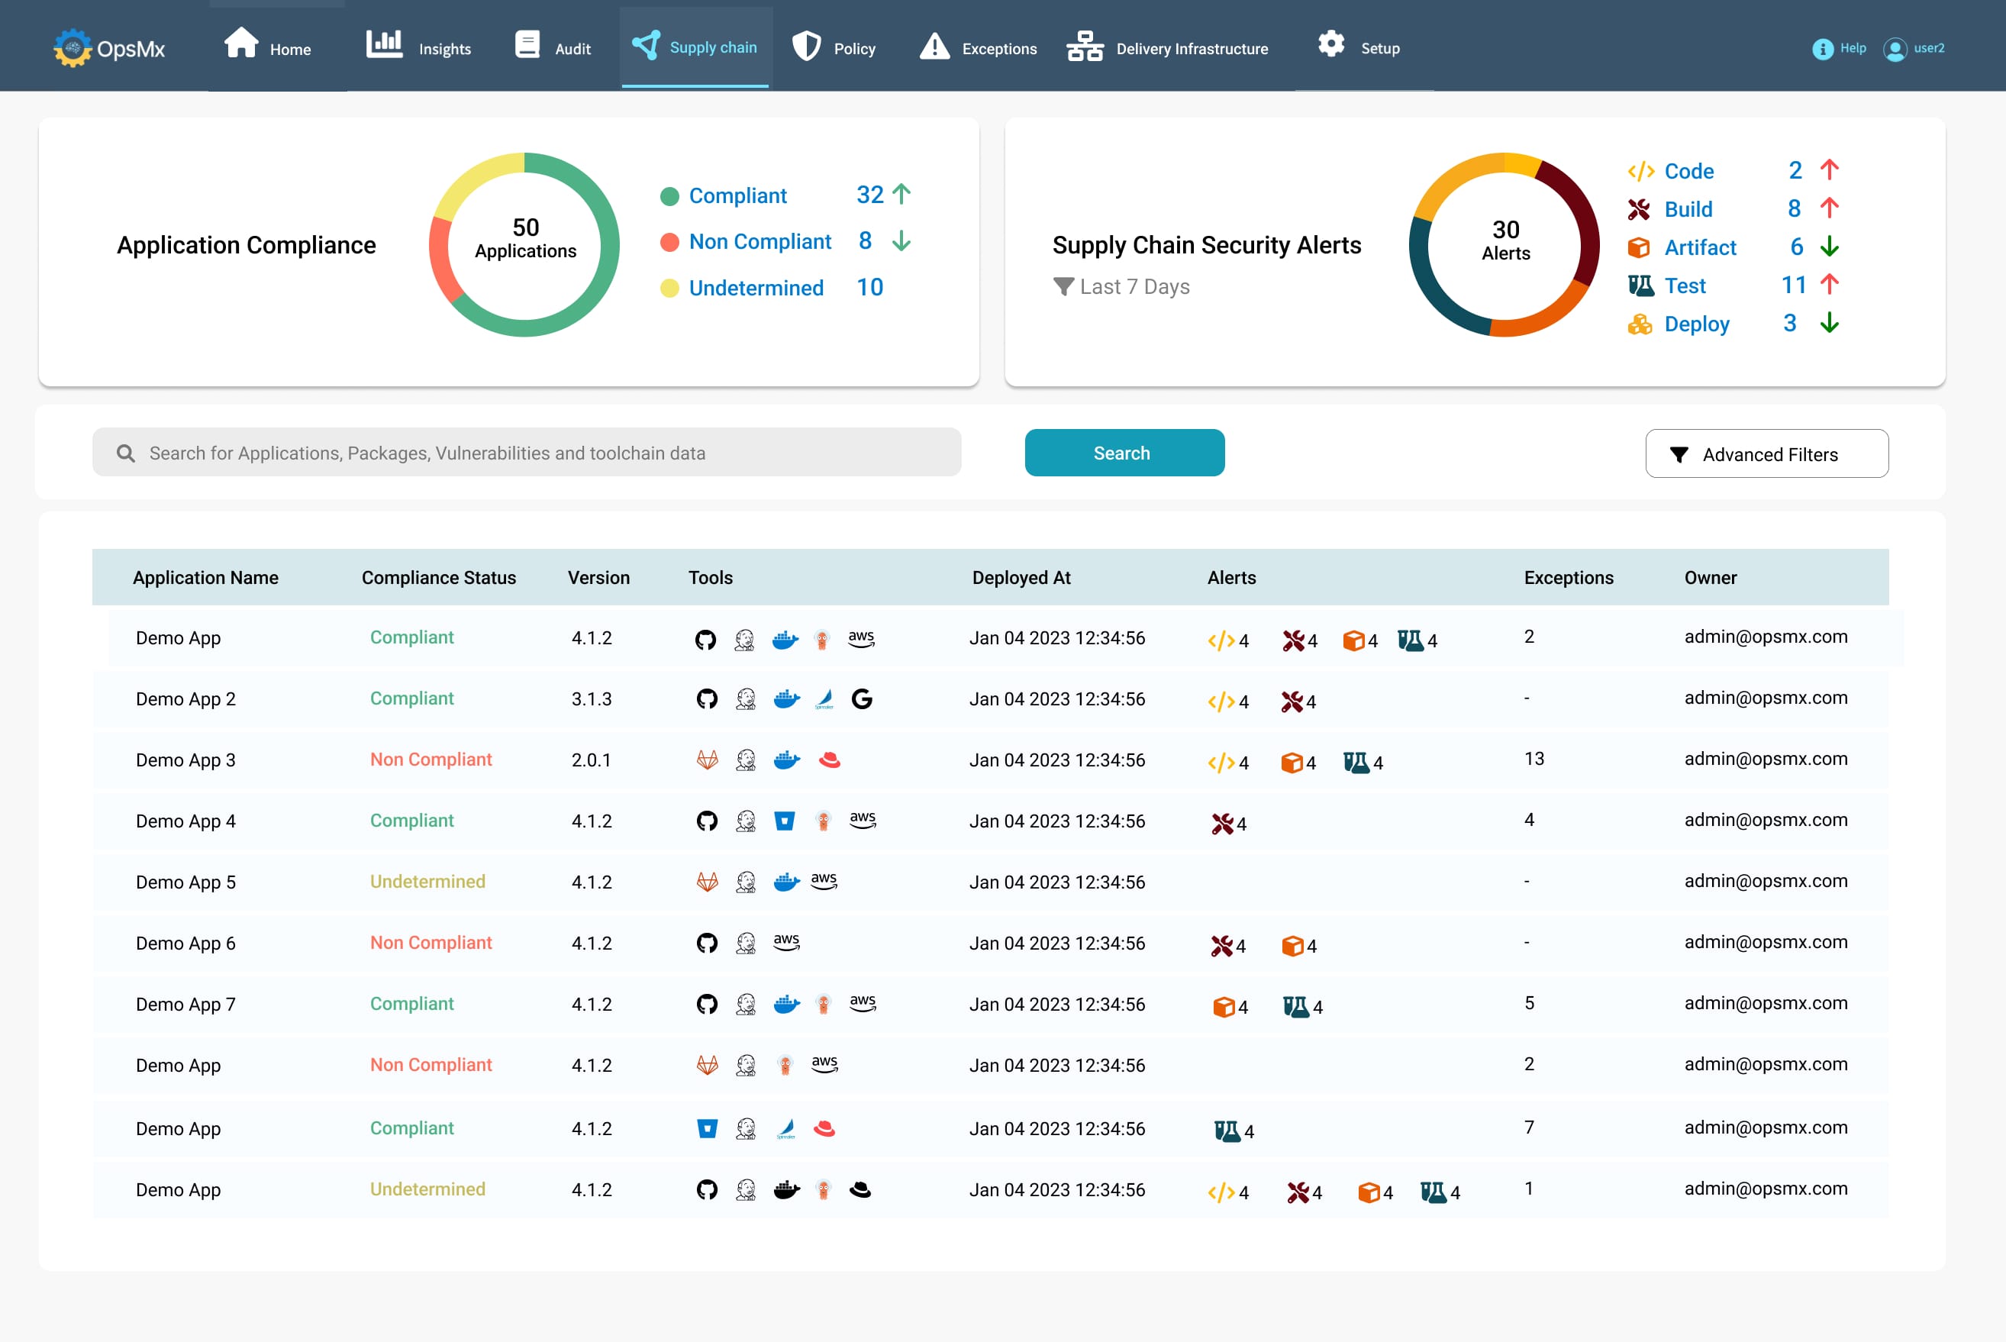Open the Demo App 2 row
2006x1342 pixels.
[990, 699]
